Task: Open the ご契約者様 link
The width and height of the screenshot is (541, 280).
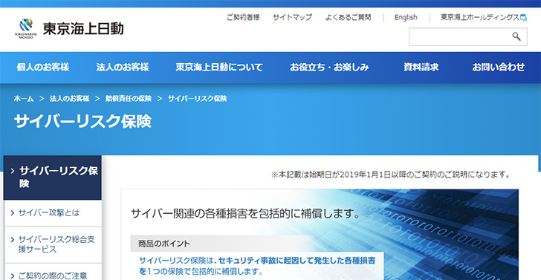Action: pos(243,17)
